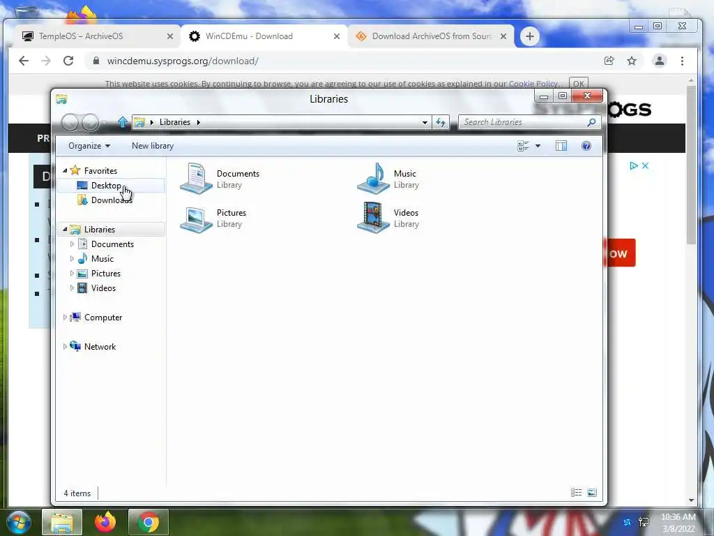Open the Pictures library icon in main pane
714x536 pixels.
(x=196, y=218)
